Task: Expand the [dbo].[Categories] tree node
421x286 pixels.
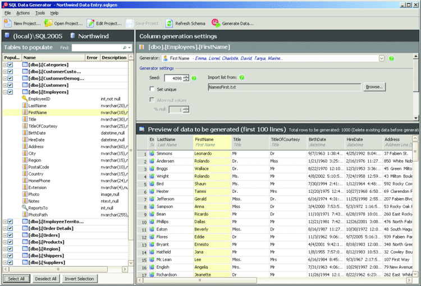Action: tap(5, 64)
